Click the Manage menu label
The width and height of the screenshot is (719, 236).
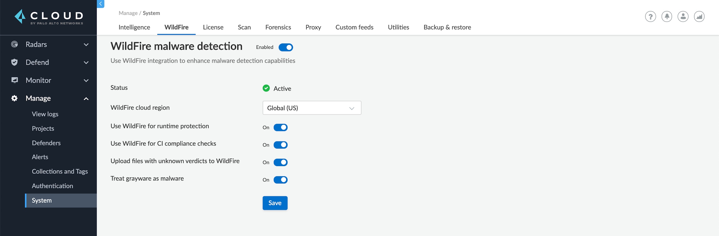[38, 98]
